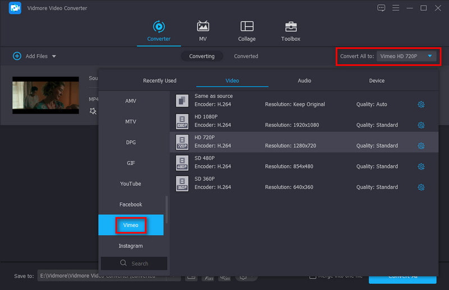449x290 pixels.
Task: Show the Converted files list
Action: (246, 56)
